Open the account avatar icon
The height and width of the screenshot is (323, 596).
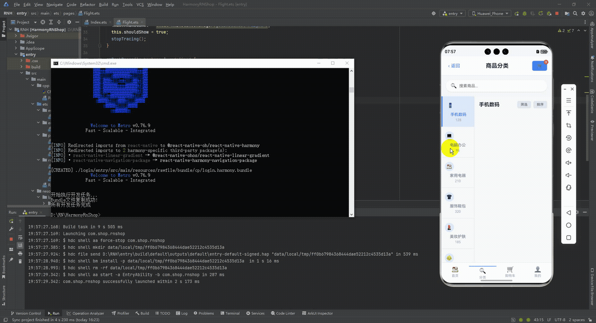pos(591,13)
